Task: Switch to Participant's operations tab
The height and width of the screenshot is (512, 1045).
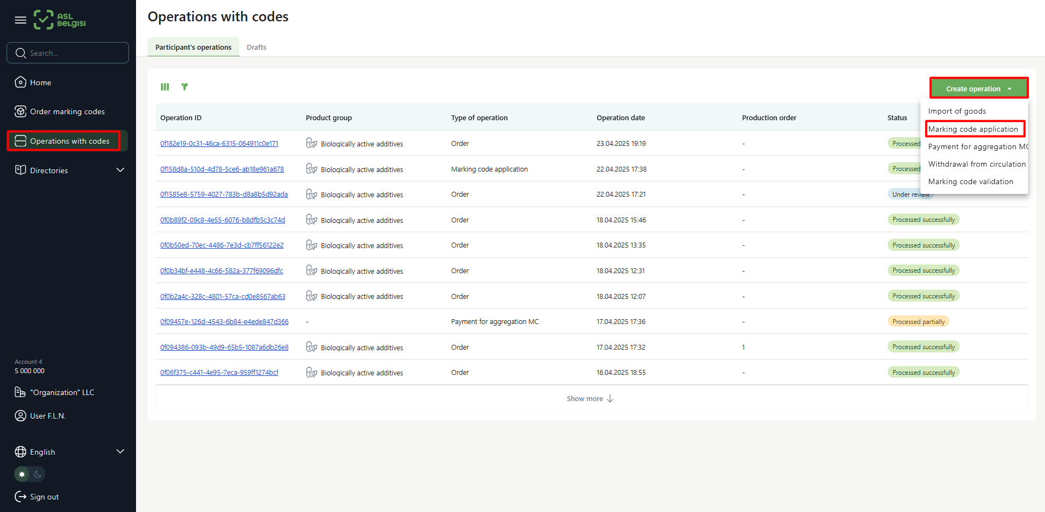Action: (193, 47)
